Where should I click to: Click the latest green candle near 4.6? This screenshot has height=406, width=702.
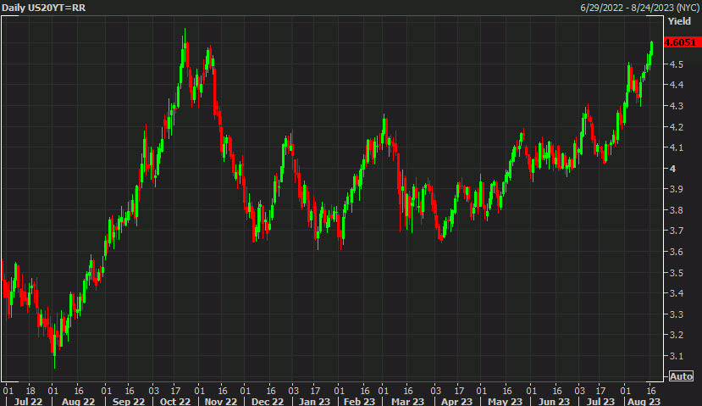pyautogui.click(x=652, y=48)
